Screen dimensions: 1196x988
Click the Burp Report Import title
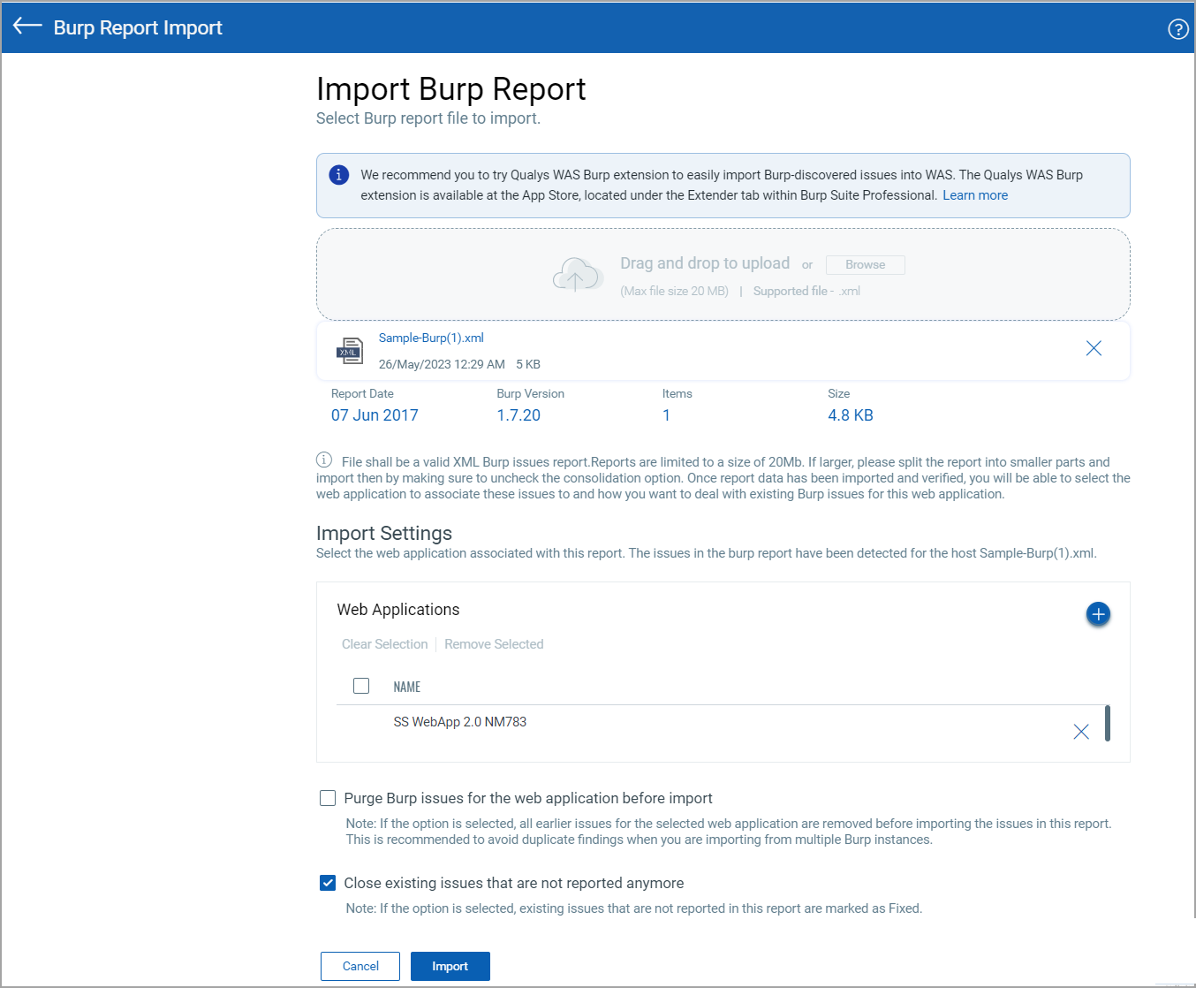(x=138, y=27)
